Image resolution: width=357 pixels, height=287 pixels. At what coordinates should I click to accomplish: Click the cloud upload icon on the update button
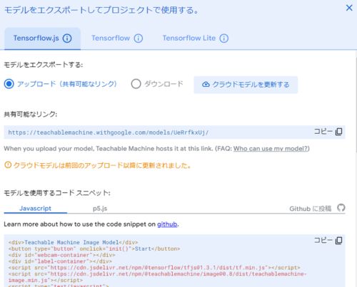click(x=206, y=85)
